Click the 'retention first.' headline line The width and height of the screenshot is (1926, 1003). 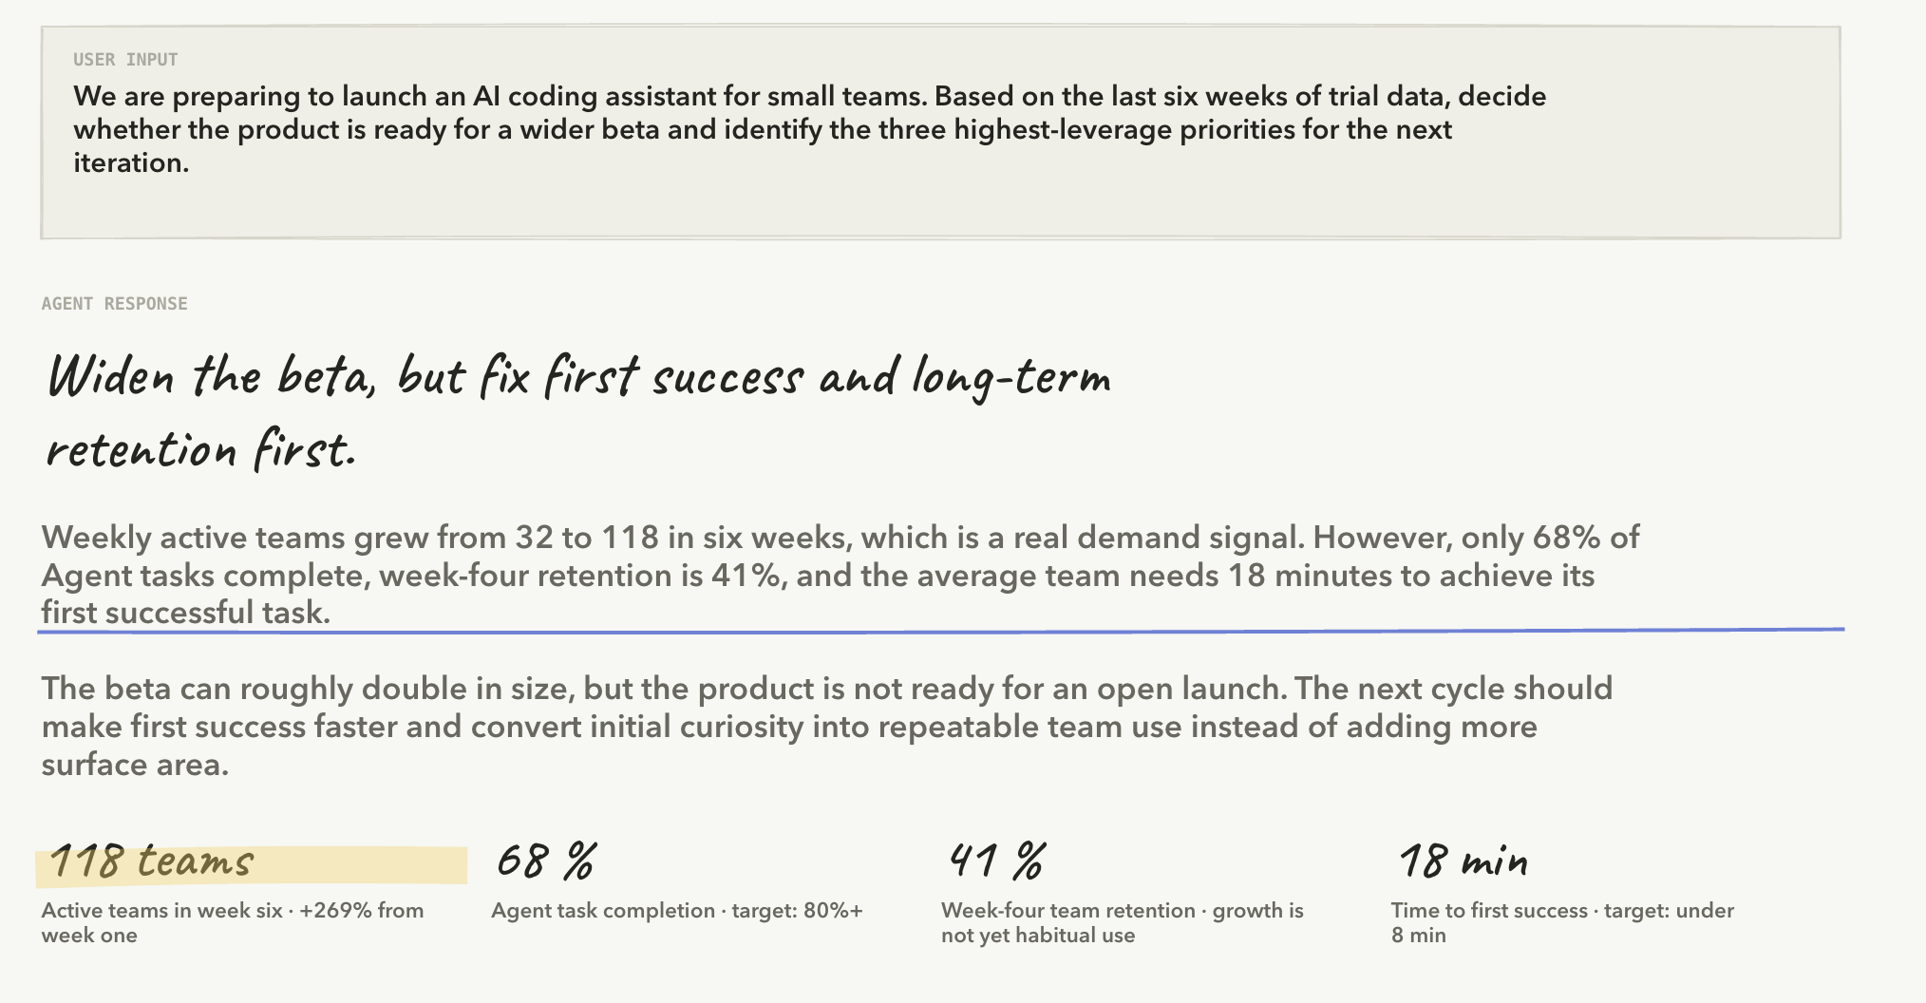pyautogui.click(x=201, y=449)
